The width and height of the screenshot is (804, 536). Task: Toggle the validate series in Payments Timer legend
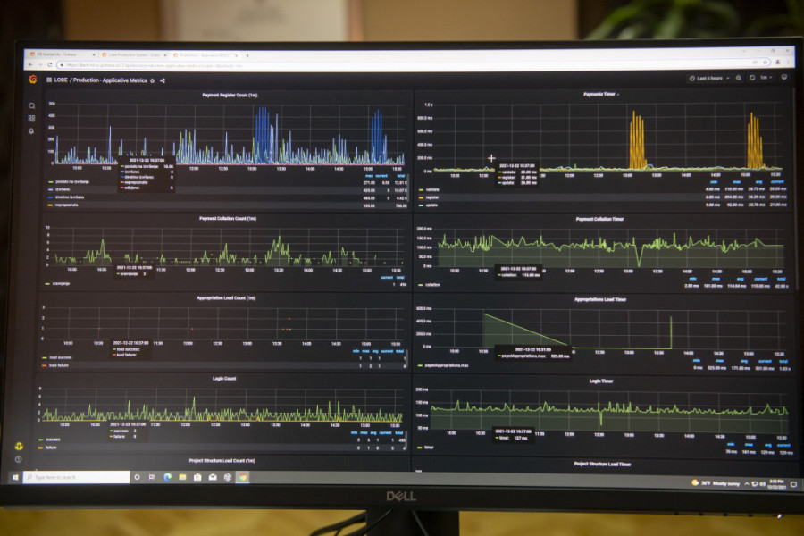tap(434, 189)
